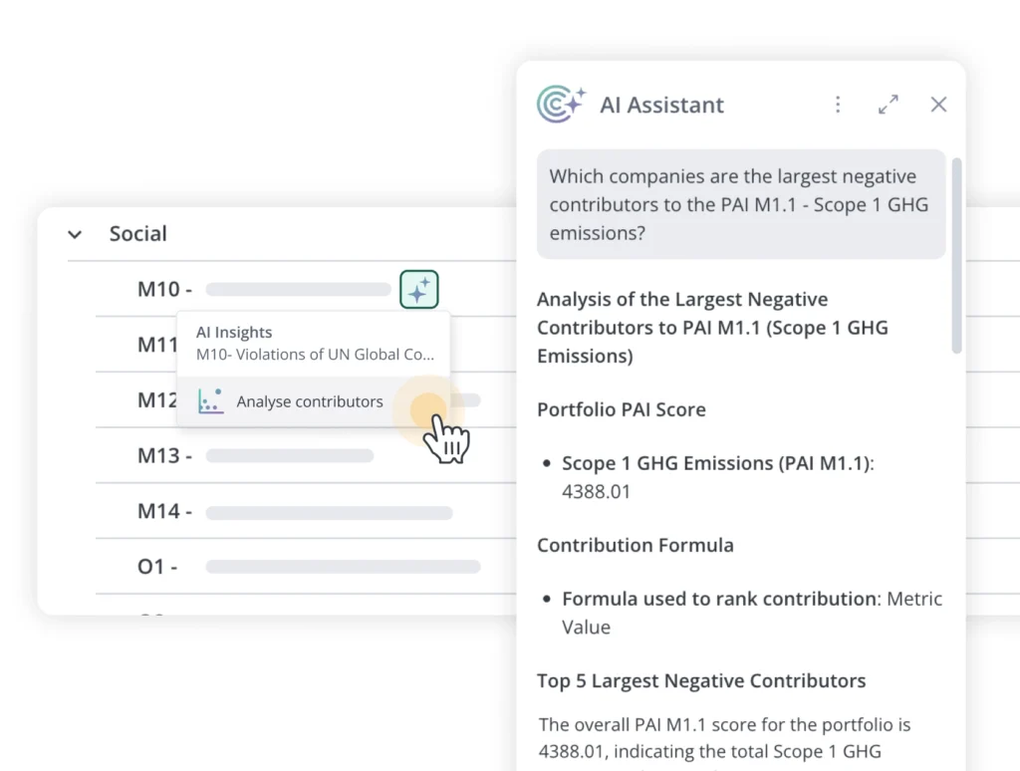This screenshot has width=1020, height=771.
Task: Click the AI Assistant panel title
Action: point(661,105)
